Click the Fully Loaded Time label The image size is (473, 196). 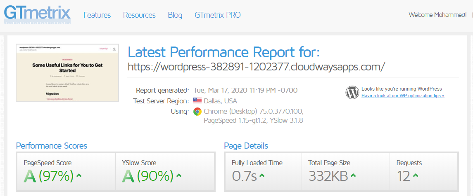[x=257, y=163]
